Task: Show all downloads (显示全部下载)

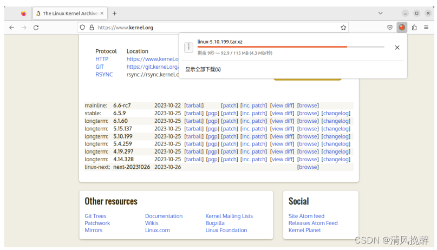Action: [x=203, y=69]
